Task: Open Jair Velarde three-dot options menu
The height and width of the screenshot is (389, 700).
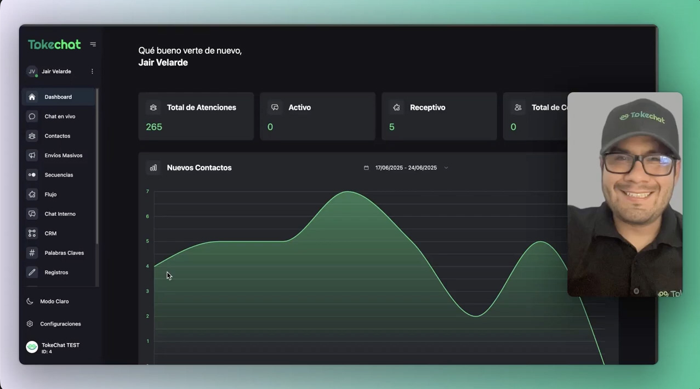Action: (92, 72)
